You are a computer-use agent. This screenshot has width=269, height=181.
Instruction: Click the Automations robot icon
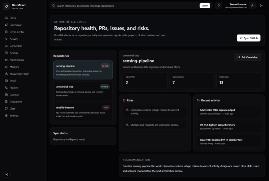[6, 60]
